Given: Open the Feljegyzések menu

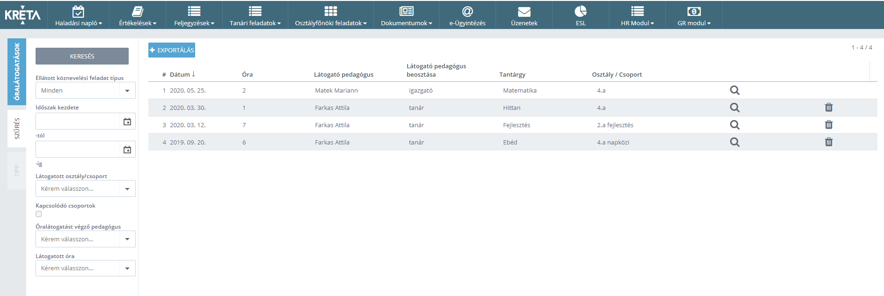Looking at the screenshot, I should click(194, 16).
